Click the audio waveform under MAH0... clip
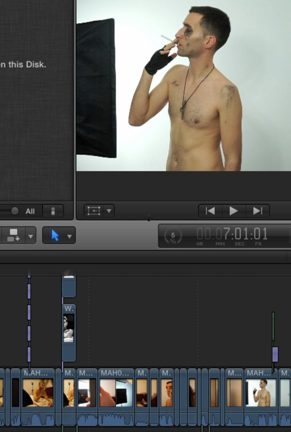 [x=116, y=419]
